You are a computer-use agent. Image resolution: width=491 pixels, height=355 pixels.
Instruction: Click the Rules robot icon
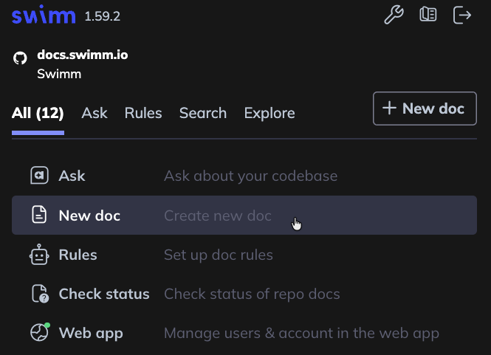click(39, 255)
